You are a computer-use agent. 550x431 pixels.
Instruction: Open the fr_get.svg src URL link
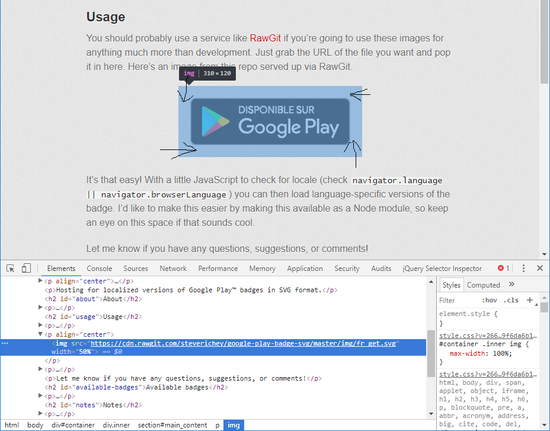pyautogui.click(x=243, y=343)
